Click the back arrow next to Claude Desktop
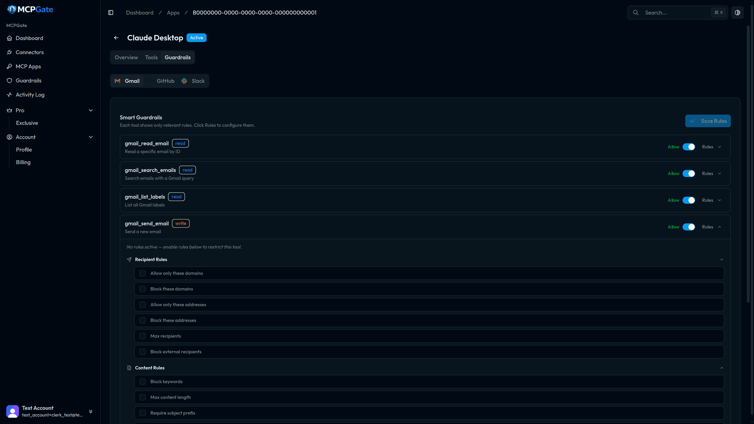 click(116, 38)
